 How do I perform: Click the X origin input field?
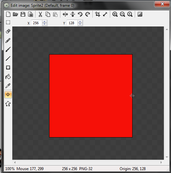[x=37, y=23]
